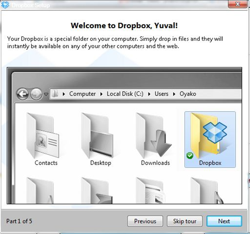The width and height of the screenshot is (250, 234).
Task: Click the Downloads folder icon
Action: click(x=154, y=136)
